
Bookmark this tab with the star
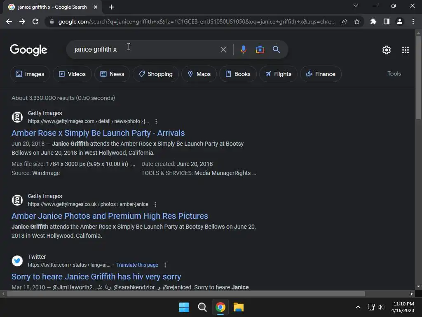357,21
